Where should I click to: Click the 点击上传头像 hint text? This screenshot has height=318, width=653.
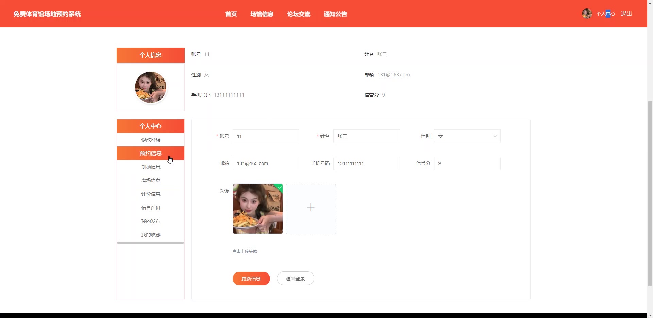(245, 251)
